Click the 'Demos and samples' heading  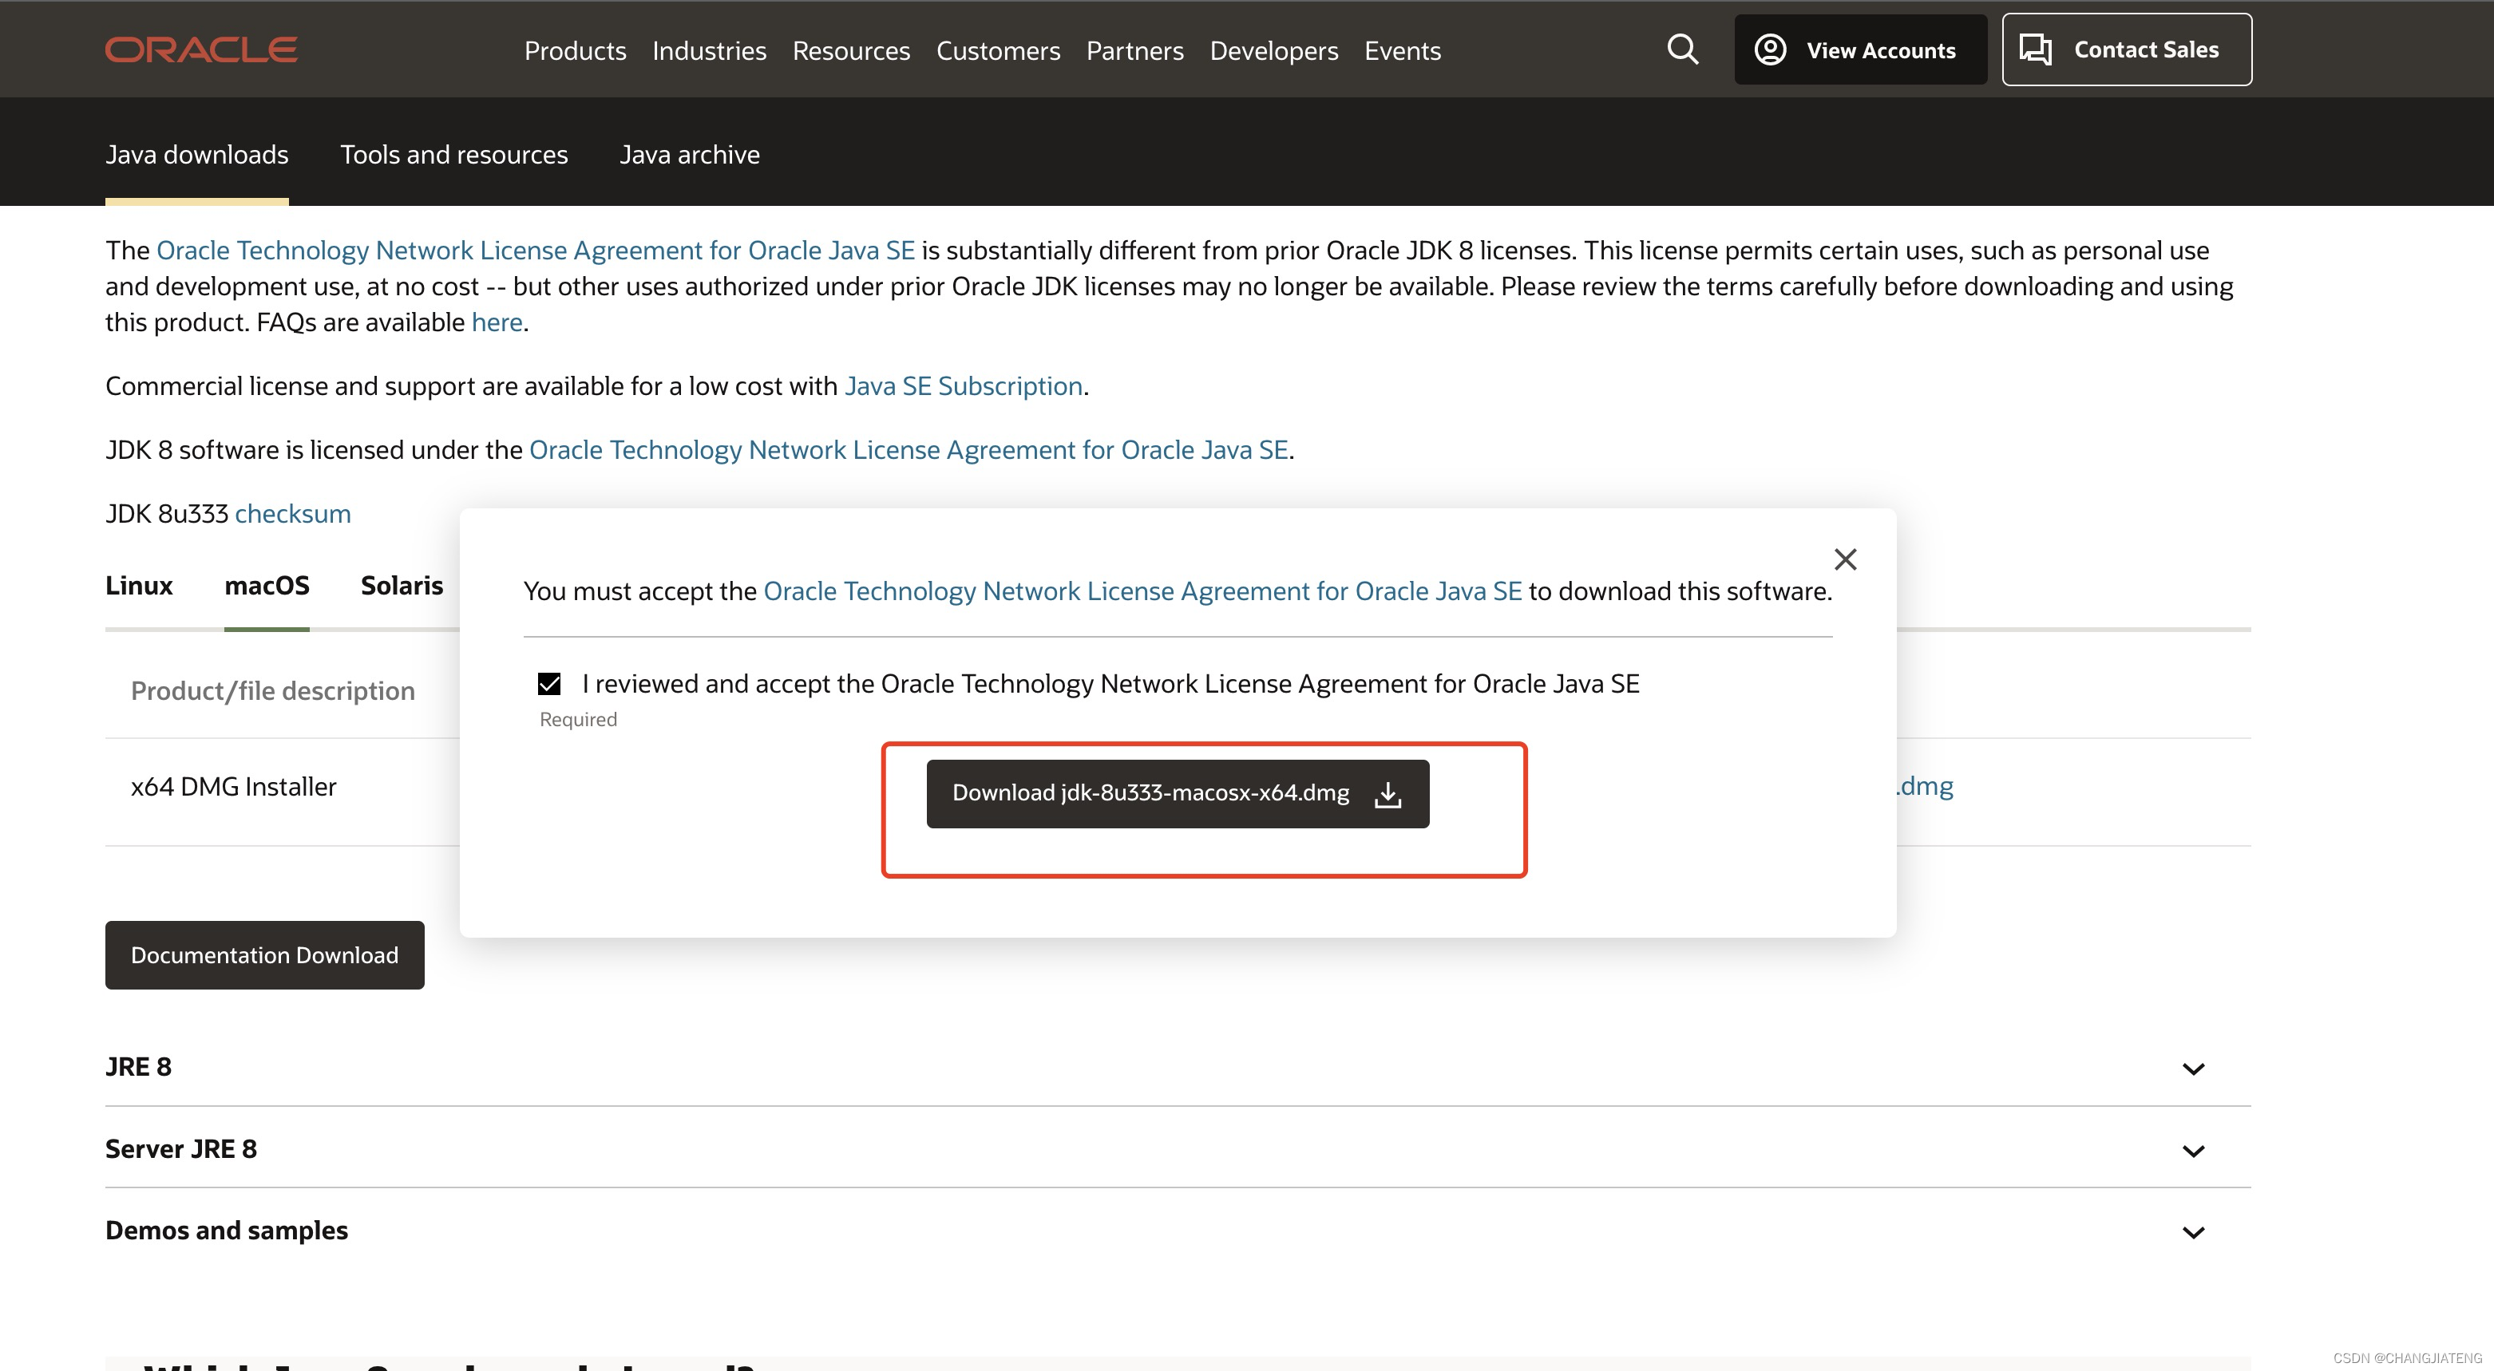(x=227, y=1230)
